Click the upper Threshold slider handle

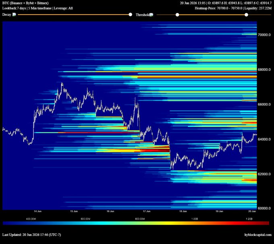[246, 15]
